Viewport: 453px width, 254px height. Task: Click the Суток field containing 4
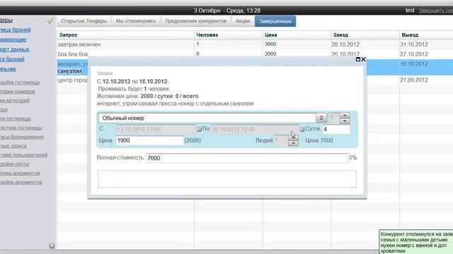(x=336, y=129)
